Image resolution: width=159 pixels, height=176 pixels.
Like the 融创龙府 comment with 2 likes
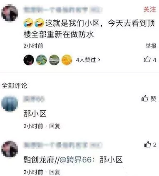(x=150, y=145)
